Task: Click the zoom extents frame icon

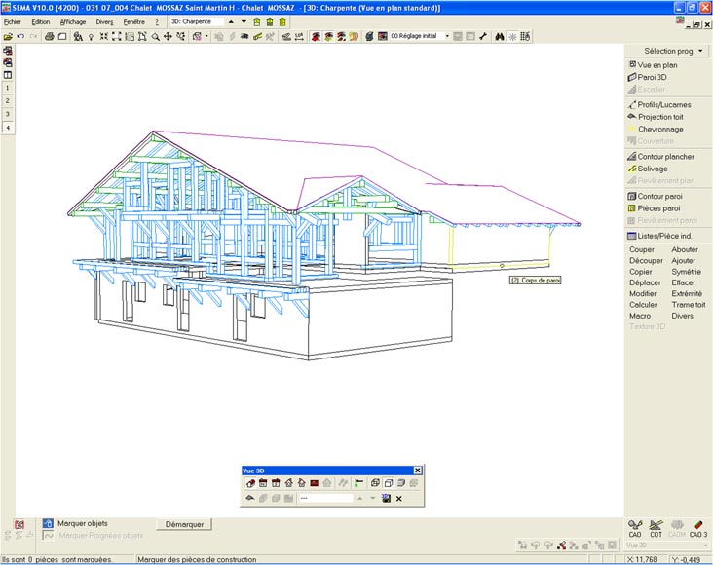Action: [117, 36]
